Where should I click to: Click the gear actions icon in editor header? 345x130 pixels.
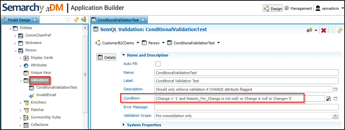point(310,30)
